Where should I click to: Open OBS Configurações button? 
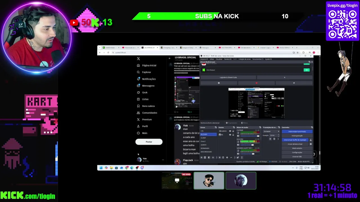[x=297, y=152]
